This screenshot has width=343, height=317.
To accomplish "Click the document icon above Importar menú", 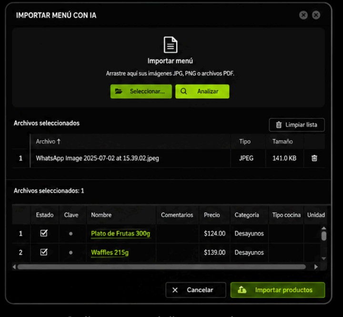I will click(x=171, y=45).
